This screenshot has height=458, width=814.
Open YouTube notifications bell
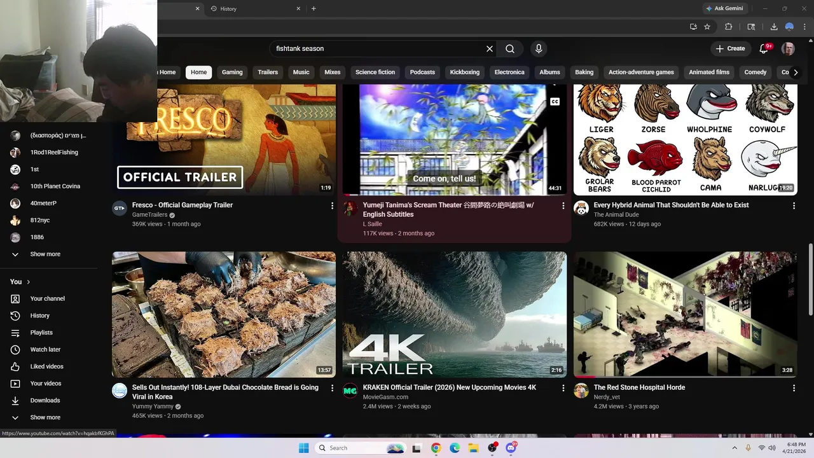[x=764, y=48]
